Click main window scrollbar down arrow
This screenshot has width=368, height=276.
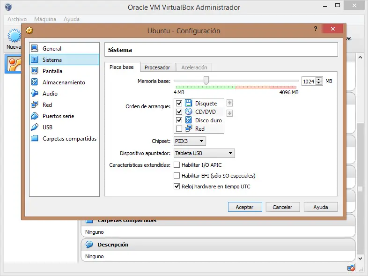(x=360, y=258)
